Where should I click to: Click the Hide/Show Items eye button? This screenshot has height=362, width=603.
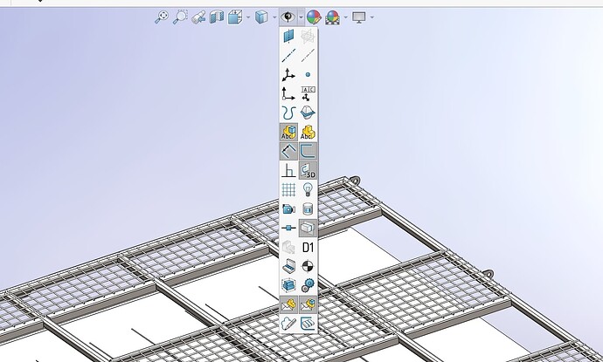coord(288,17)
